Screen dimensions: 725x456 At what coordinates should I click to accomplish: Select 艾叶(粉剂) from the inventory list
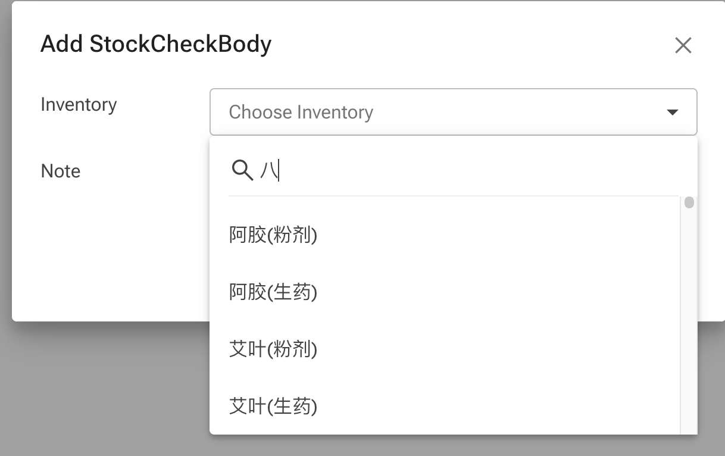click(273, 349)
